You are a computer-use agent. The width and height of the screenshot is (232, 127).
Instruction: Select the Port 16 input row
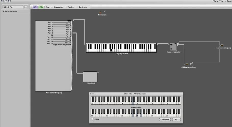point(50,44)
